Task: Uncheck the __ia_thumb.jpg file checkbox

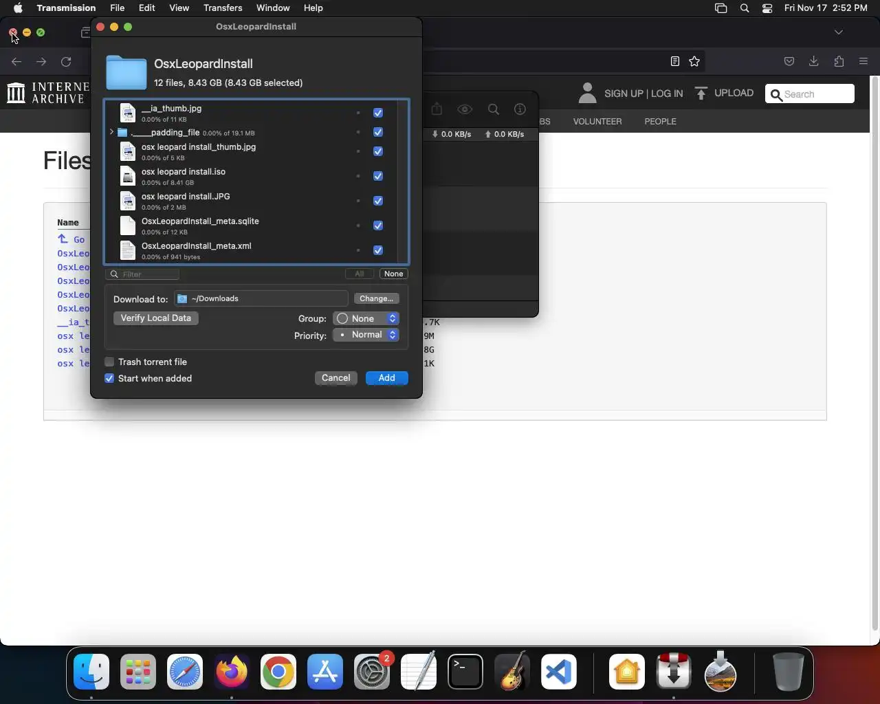Action: coord(378,113)
